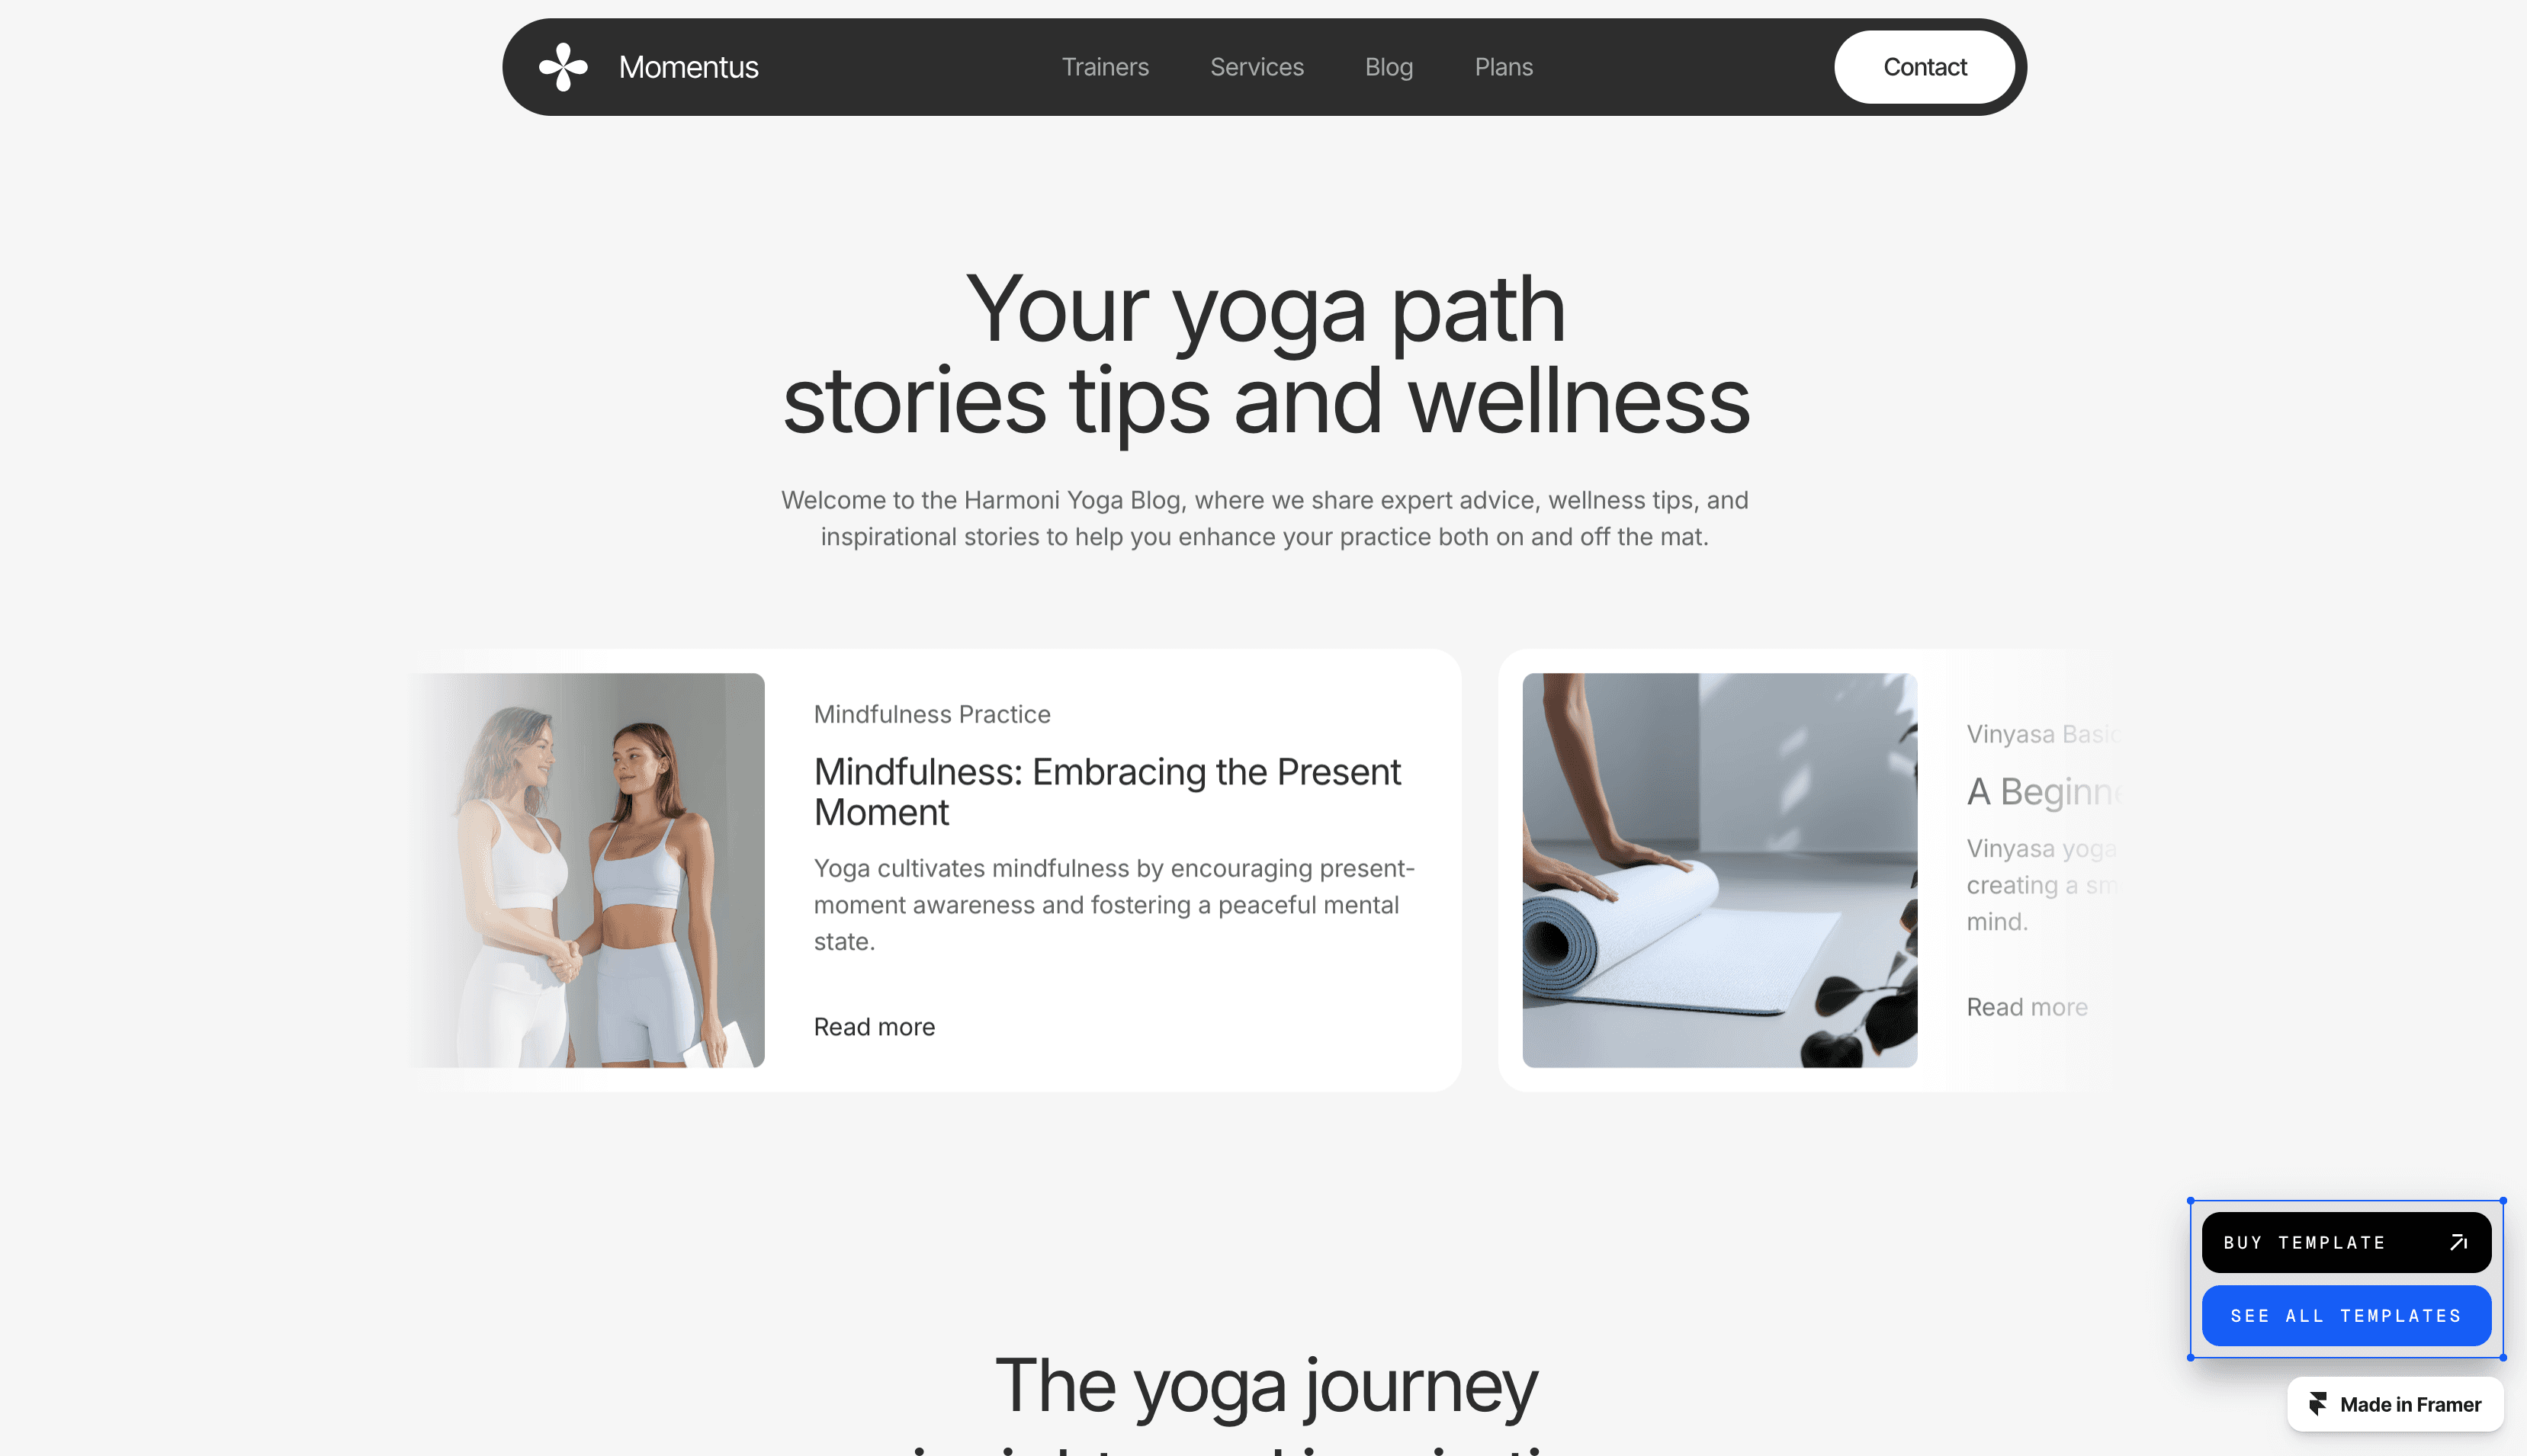This screenshot has width=2527, height=1456.
Task: Click the two women yoga thumbnail
Action: coord(586,870)
